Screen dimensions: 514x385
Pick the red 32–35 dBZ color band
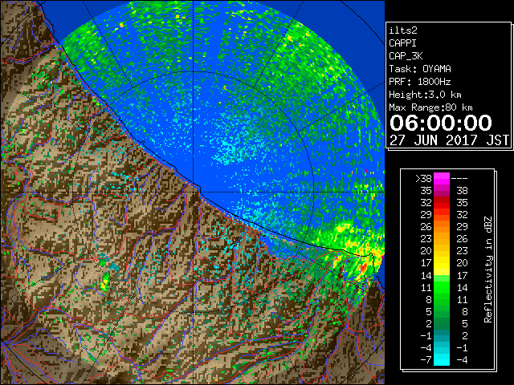coord(442,203)
